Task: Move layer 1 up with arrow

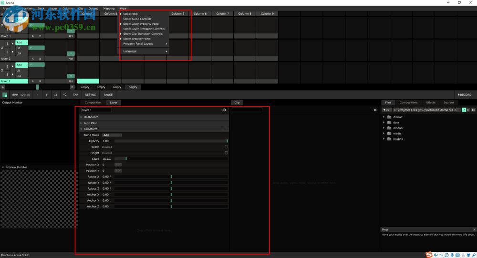Action: (x=12, y=66)
